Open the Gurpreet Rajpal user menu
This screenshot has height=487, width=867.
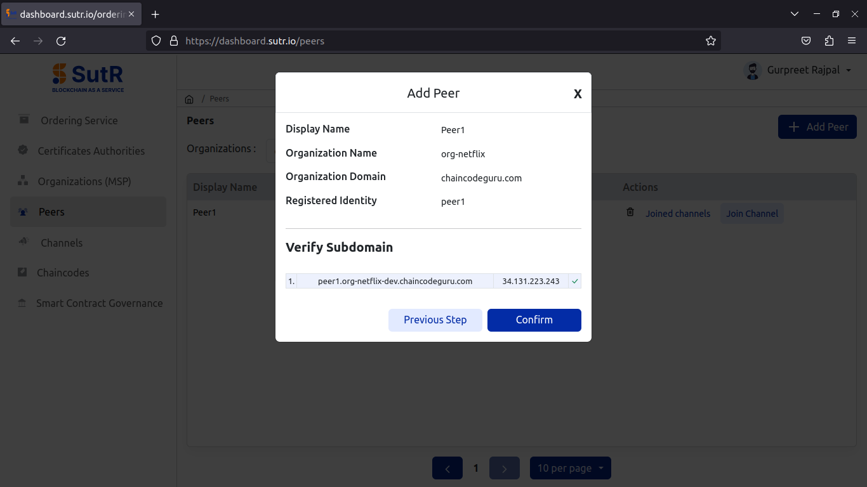click(x=809, y=70)
